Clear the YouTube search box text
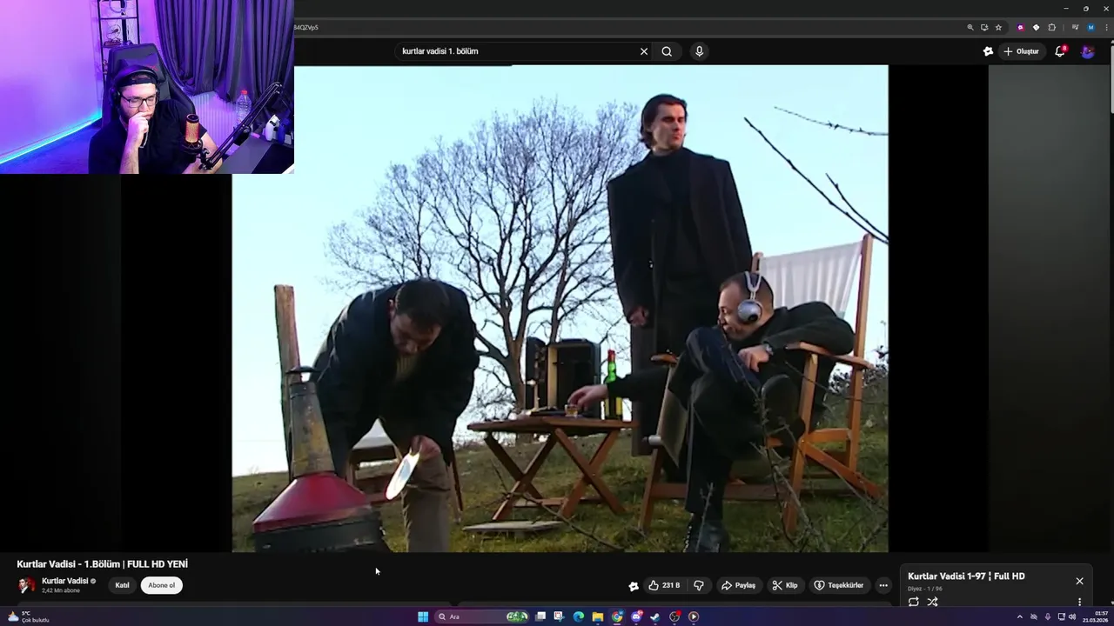Viewport: 1114px width, 626px height. (x=644, y=51)
